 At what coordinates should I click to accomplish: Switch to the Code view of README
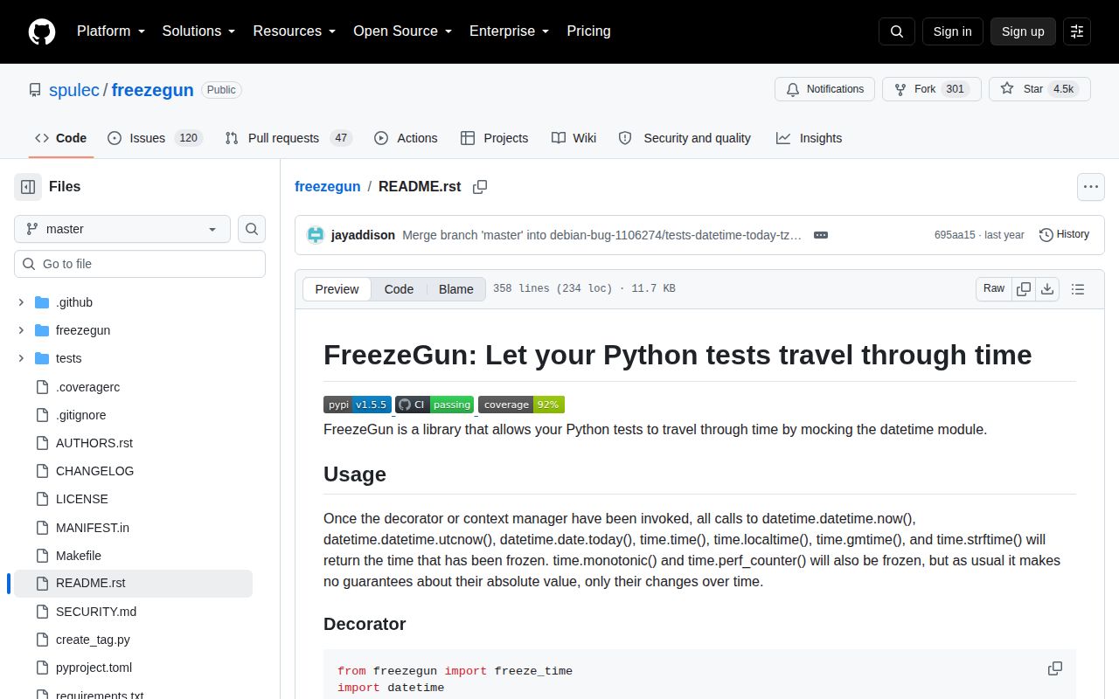[399, 289]
